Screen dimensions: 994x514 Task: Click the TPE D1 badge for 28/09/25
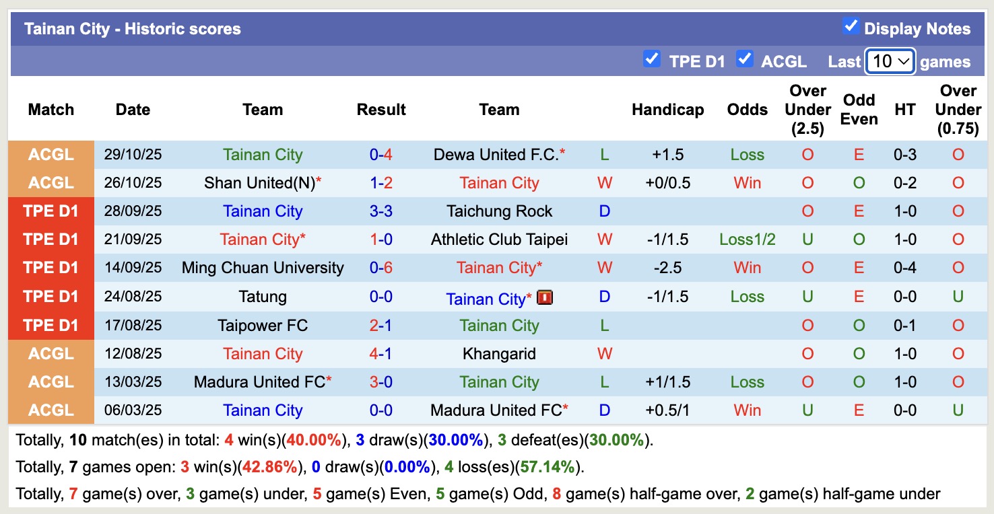tap(51, 211)
